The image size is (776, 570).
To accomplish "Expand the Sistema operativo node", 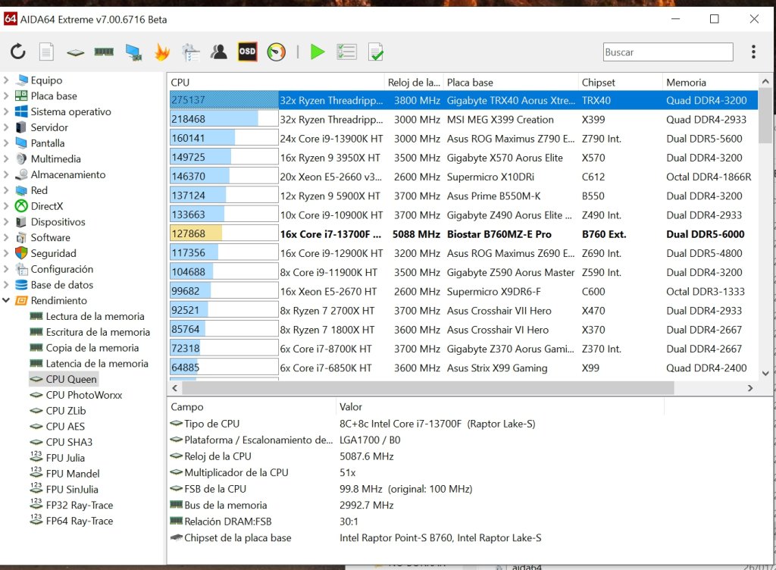I will click(x=6, y=111).
